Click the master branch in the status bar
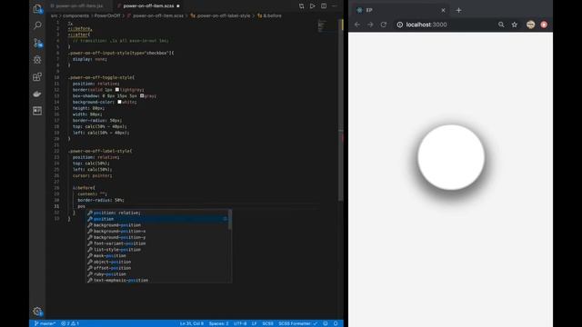 tap(45, 323)
